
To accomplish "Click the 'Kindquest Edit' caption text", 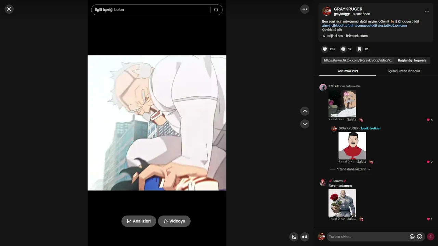I will [409, 22].
